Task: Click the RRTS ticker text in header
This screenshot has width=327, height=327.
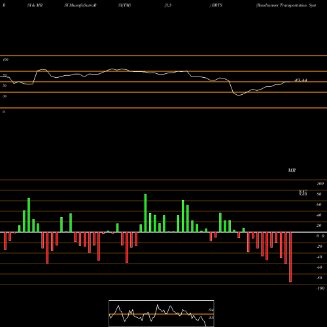Action: [x=217, y=5]
